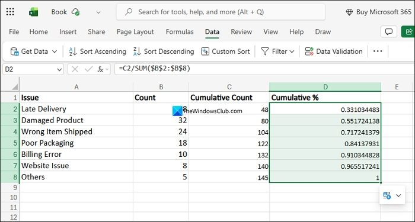Screen dimensions: 415x222
Task: Switch to the Draw tab
Action: [323, 32]
